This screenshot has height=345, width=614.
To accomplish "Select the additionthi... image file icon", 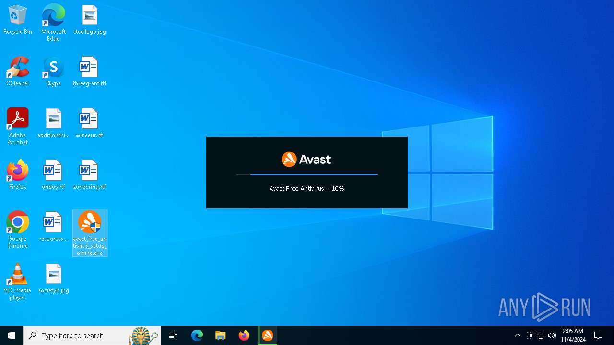I will point(53,124).
